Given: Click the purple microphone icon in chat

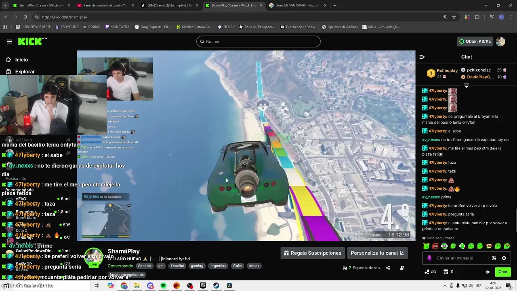Looking at the screenshot, I should click(x=429, y=258).
